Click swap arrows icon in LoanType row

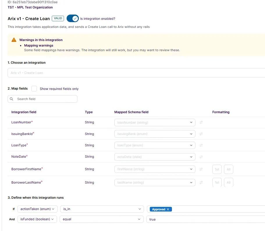(x=201, y=145)
